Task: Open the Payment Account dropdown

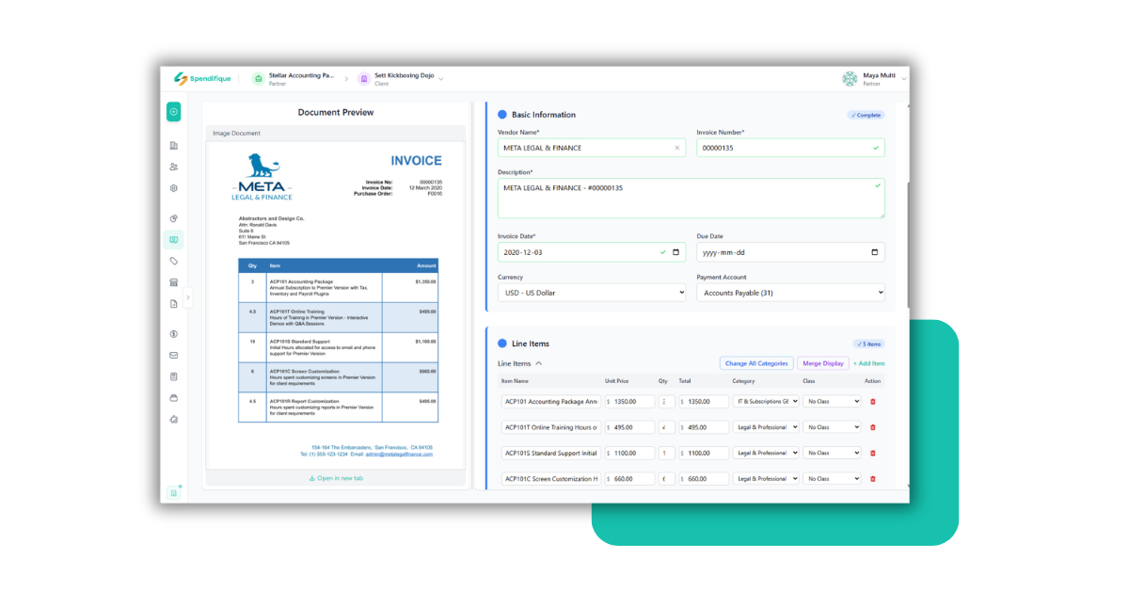Action: (790, 293)
